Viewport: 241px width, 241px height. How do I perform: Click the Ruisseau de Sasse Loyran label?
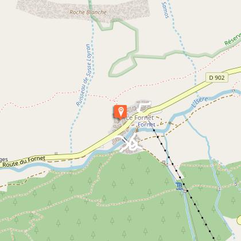(83, 75)
